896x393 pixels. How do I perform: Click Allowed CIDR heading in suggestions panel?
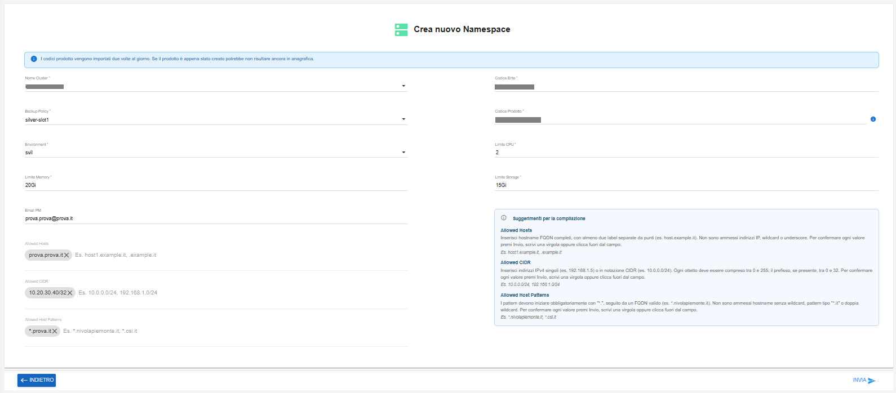516,262
